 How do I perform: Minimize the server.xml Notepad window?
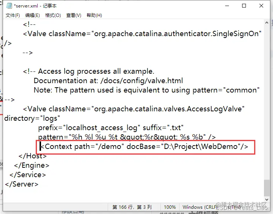227,6
